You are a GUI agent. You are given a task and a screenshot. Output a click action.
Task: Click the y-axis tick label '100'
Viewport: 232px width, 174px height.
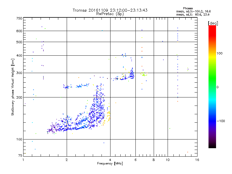coord(19,139)
